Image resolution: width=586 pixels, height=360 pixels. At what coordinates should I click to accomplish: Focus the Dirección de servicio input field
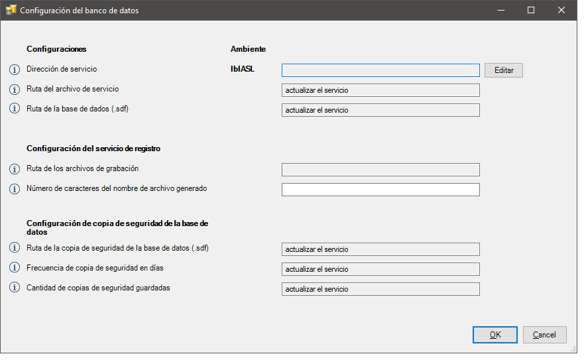381,70
